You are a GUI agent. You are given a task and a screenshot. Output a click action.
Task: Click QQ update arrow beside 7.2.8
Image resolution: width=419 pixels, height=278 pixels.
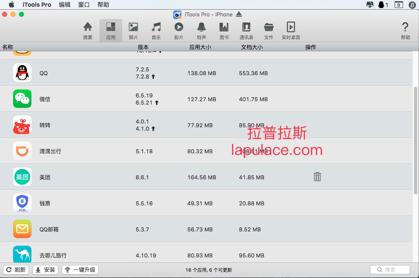click(x=153, y=77)
